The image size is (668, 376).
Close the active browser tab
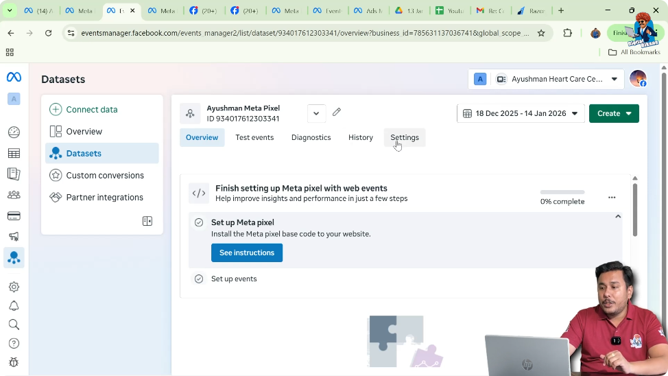(132, 11)
